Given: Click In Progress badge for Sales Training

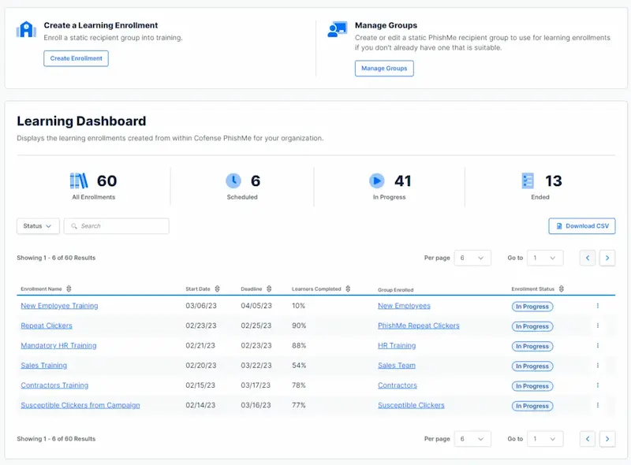Looking at the screenshot, I should (532, 366).
